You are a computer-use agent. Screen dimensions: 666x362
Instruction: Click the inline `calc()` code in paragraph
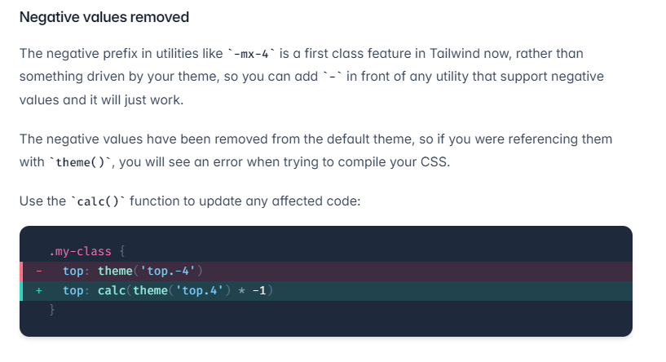tap(98, 201)
